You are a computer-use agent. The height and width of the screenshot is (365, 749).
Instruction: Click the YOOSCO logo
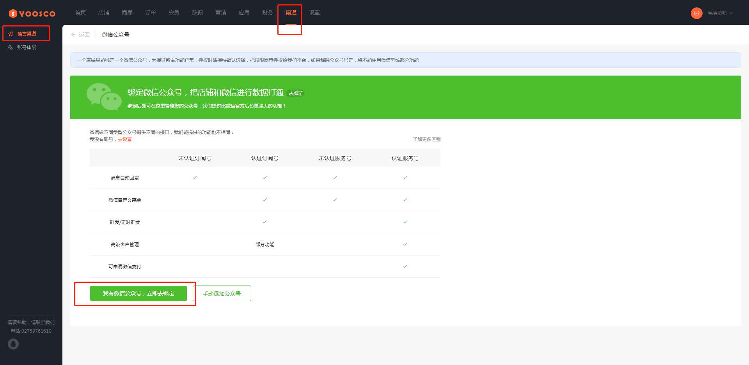tap(32, 14)
